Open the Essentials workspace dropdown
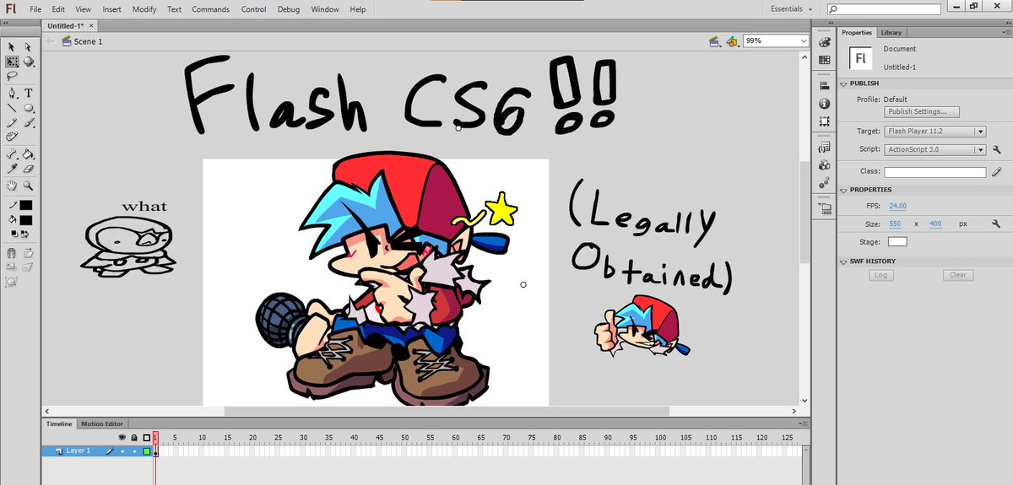 792,9
